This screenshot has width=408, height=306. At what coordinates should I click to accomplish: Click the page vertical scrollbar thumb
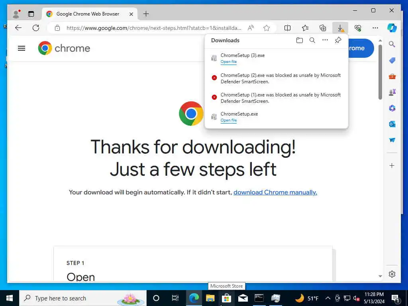click(x=380, y=73)
